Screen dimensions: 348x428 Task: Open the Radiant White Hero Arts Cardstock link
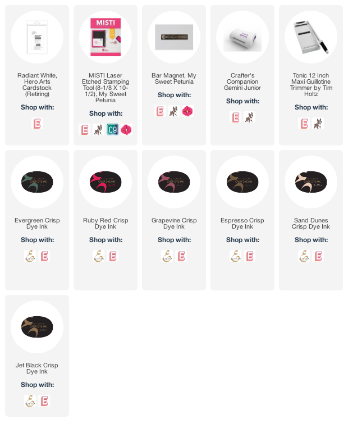click(37, 85)
